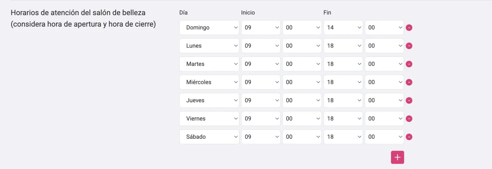
Task: Open Jueves end hour dropdown
Action: click(343, 101)
